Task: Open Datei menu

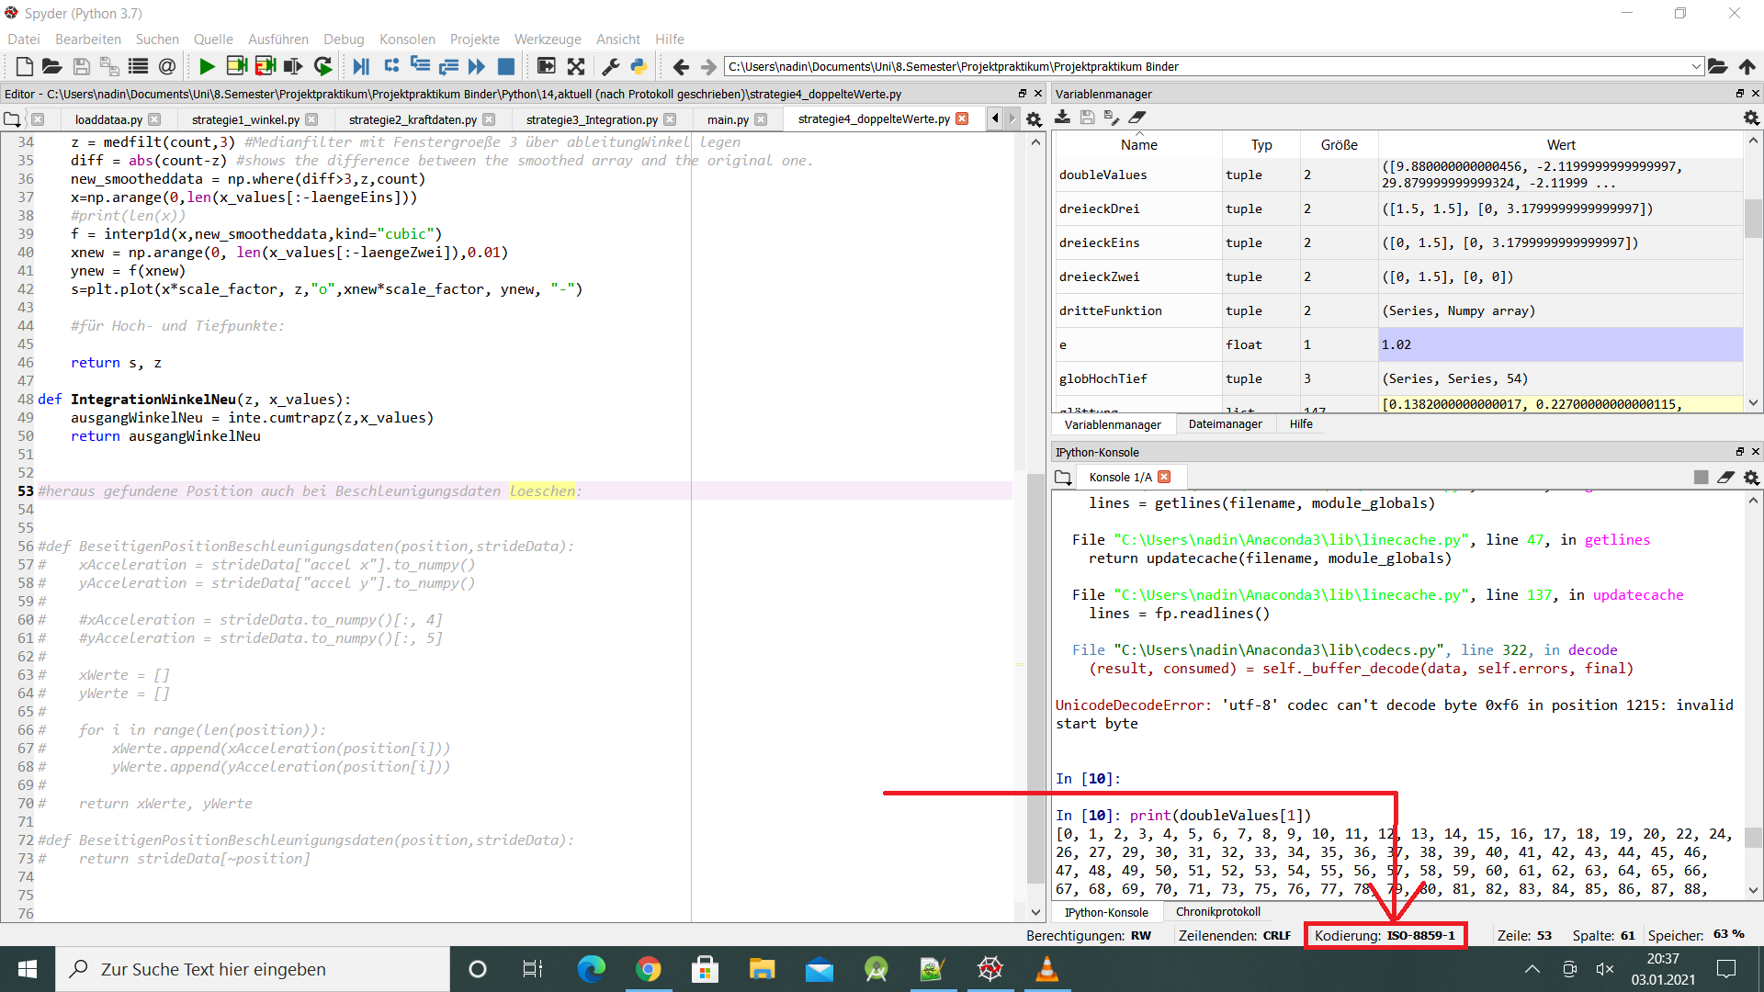Action: 24,39
